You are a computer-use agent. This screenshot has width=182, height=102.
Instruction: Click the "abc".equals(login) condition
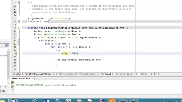coord(52,38)
